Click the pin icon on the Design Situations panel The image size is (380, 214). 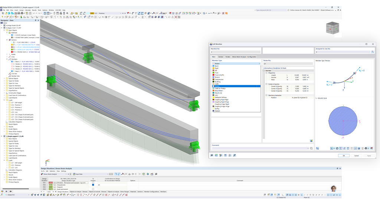click(x=337, y=168)
